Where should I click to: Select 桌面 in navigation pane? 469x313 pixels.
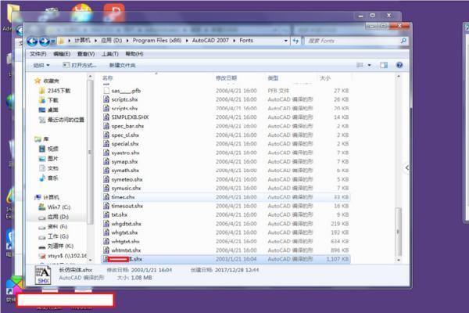coord(53,110)
